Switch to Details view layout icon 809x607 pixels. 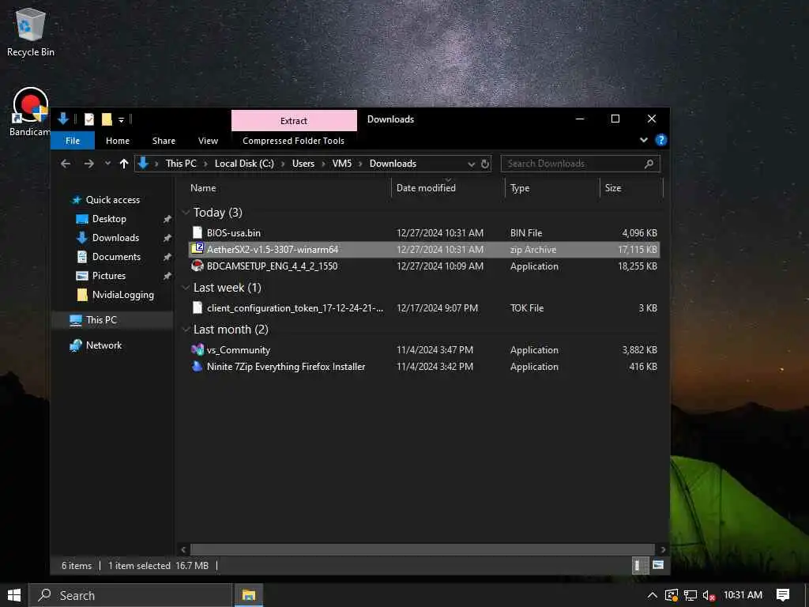tap(640, 565)
